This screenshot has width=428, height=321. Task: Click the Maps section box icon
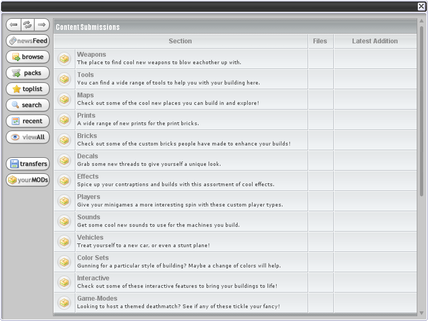(x=64, y=100)
